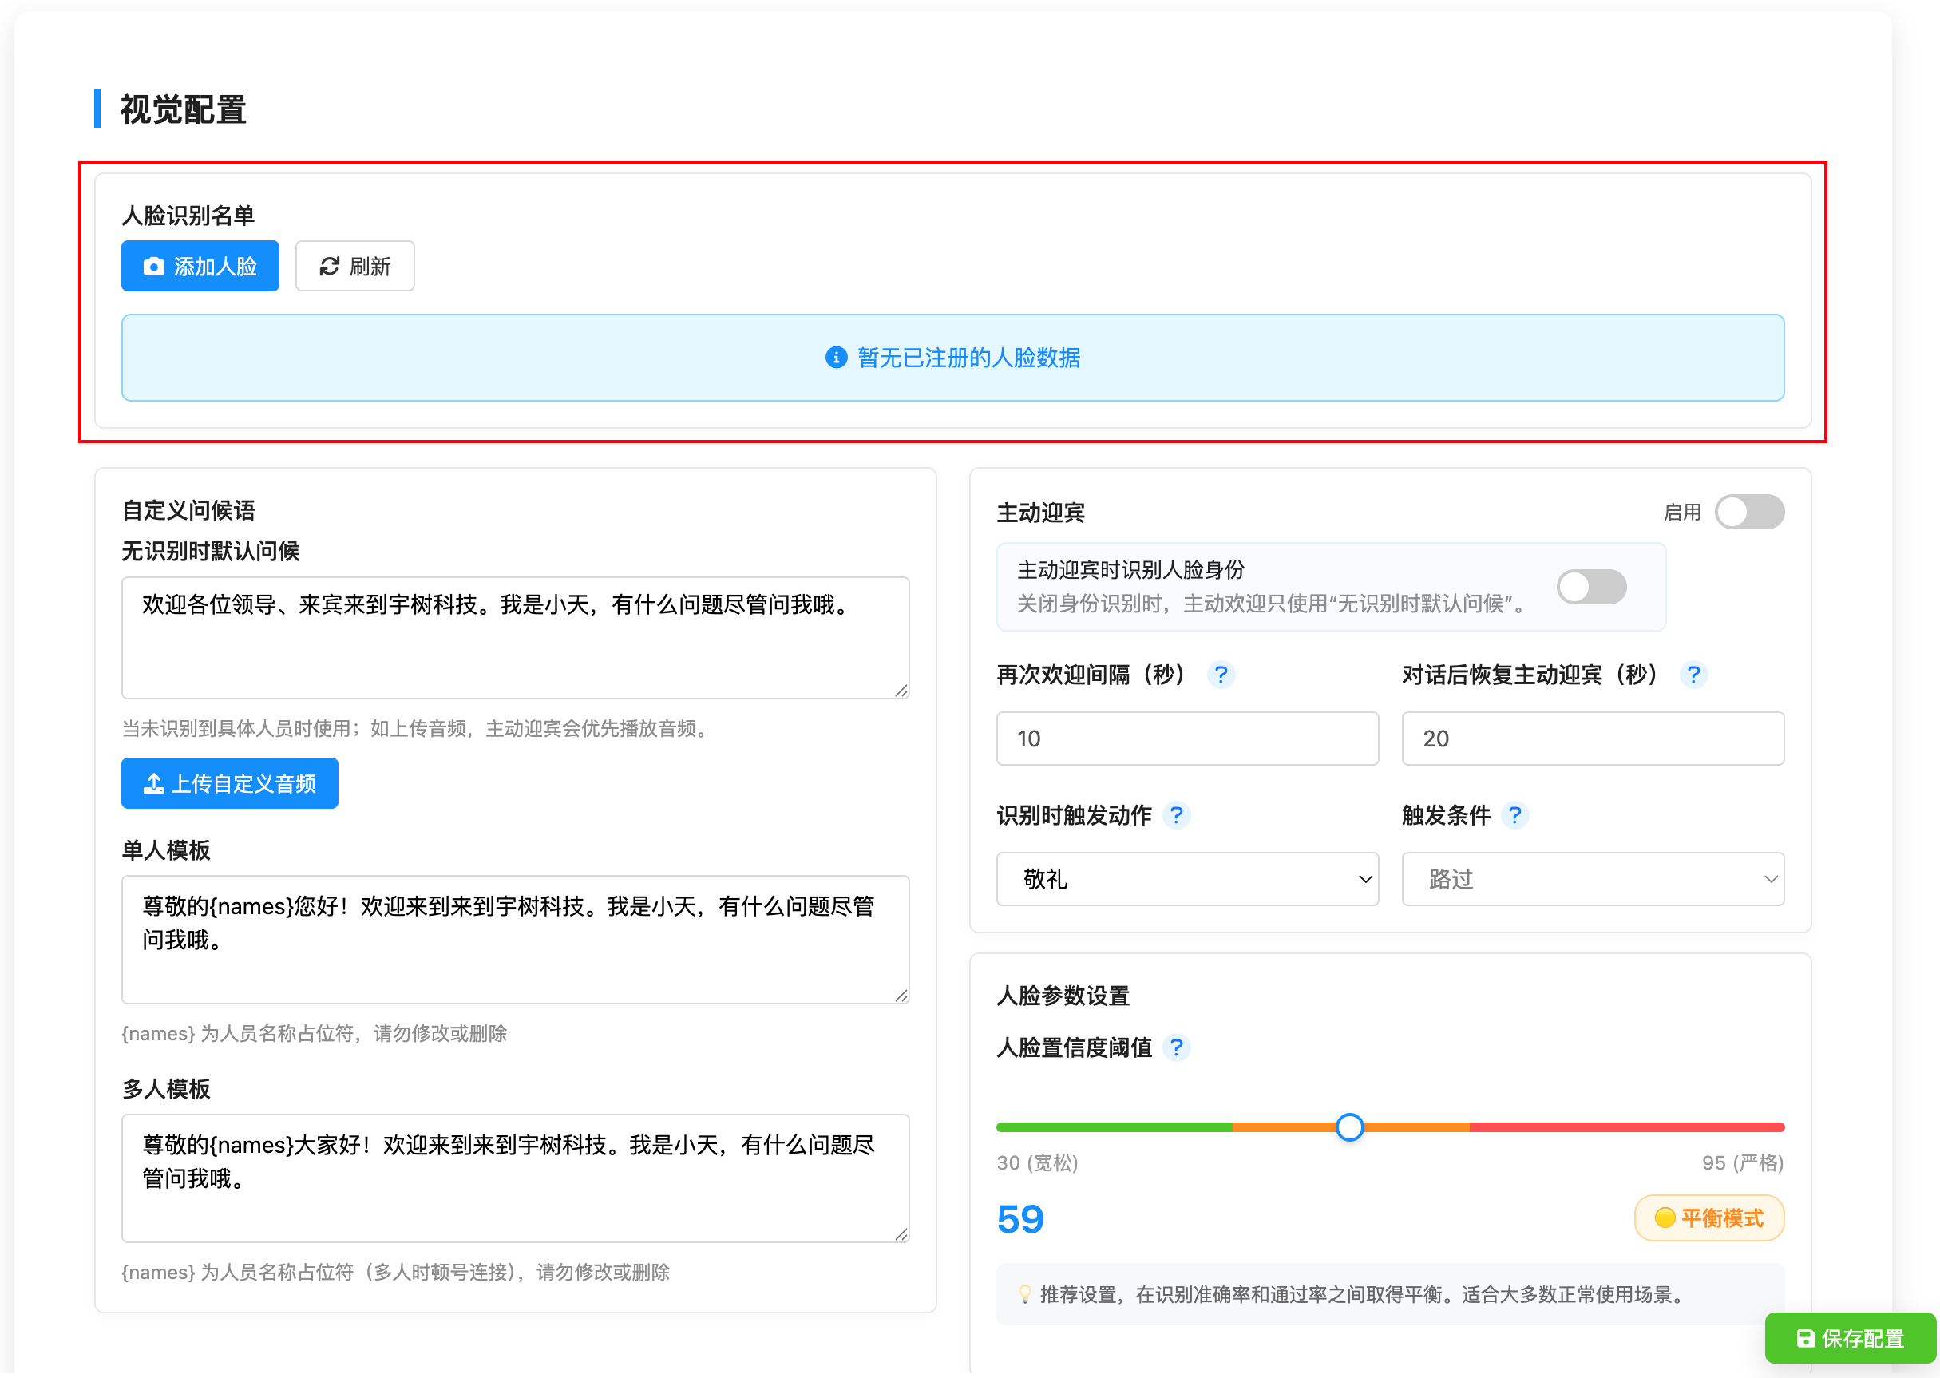Click the 人脸置信度阈值 slider handle
Image resolution: width=1940 pixels, height=1378 pixels.
click(x=1349, y=1127)
